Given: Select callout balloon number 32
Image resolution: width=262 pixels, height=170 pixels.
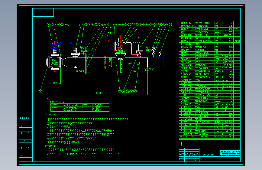Looking at the screenshot, I should click(170, 25).
